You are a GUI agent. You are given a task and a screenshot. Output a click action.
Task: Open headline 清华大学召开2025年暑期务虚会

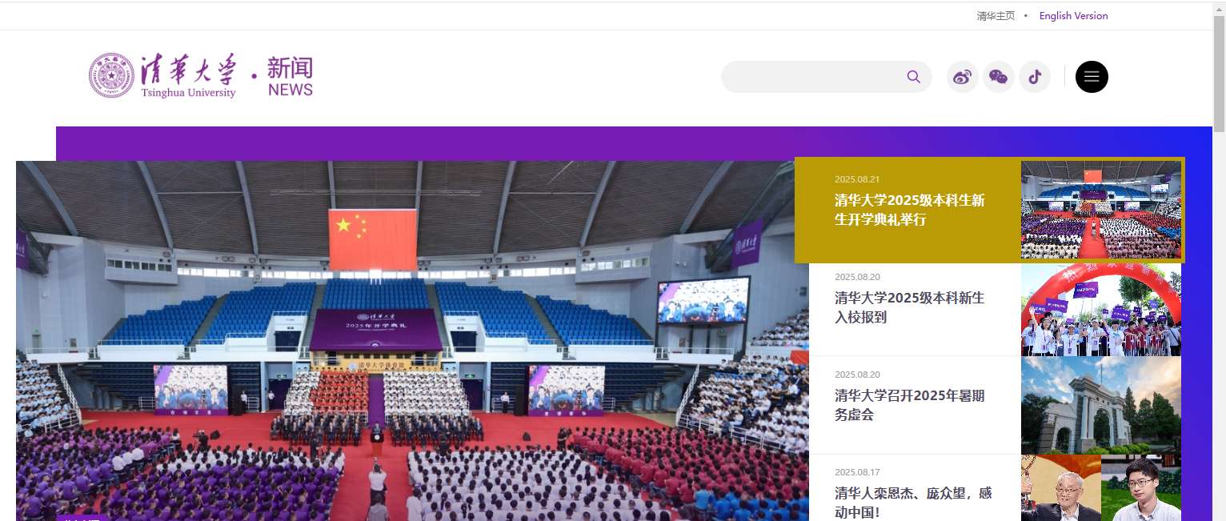(x=909, y=405)
